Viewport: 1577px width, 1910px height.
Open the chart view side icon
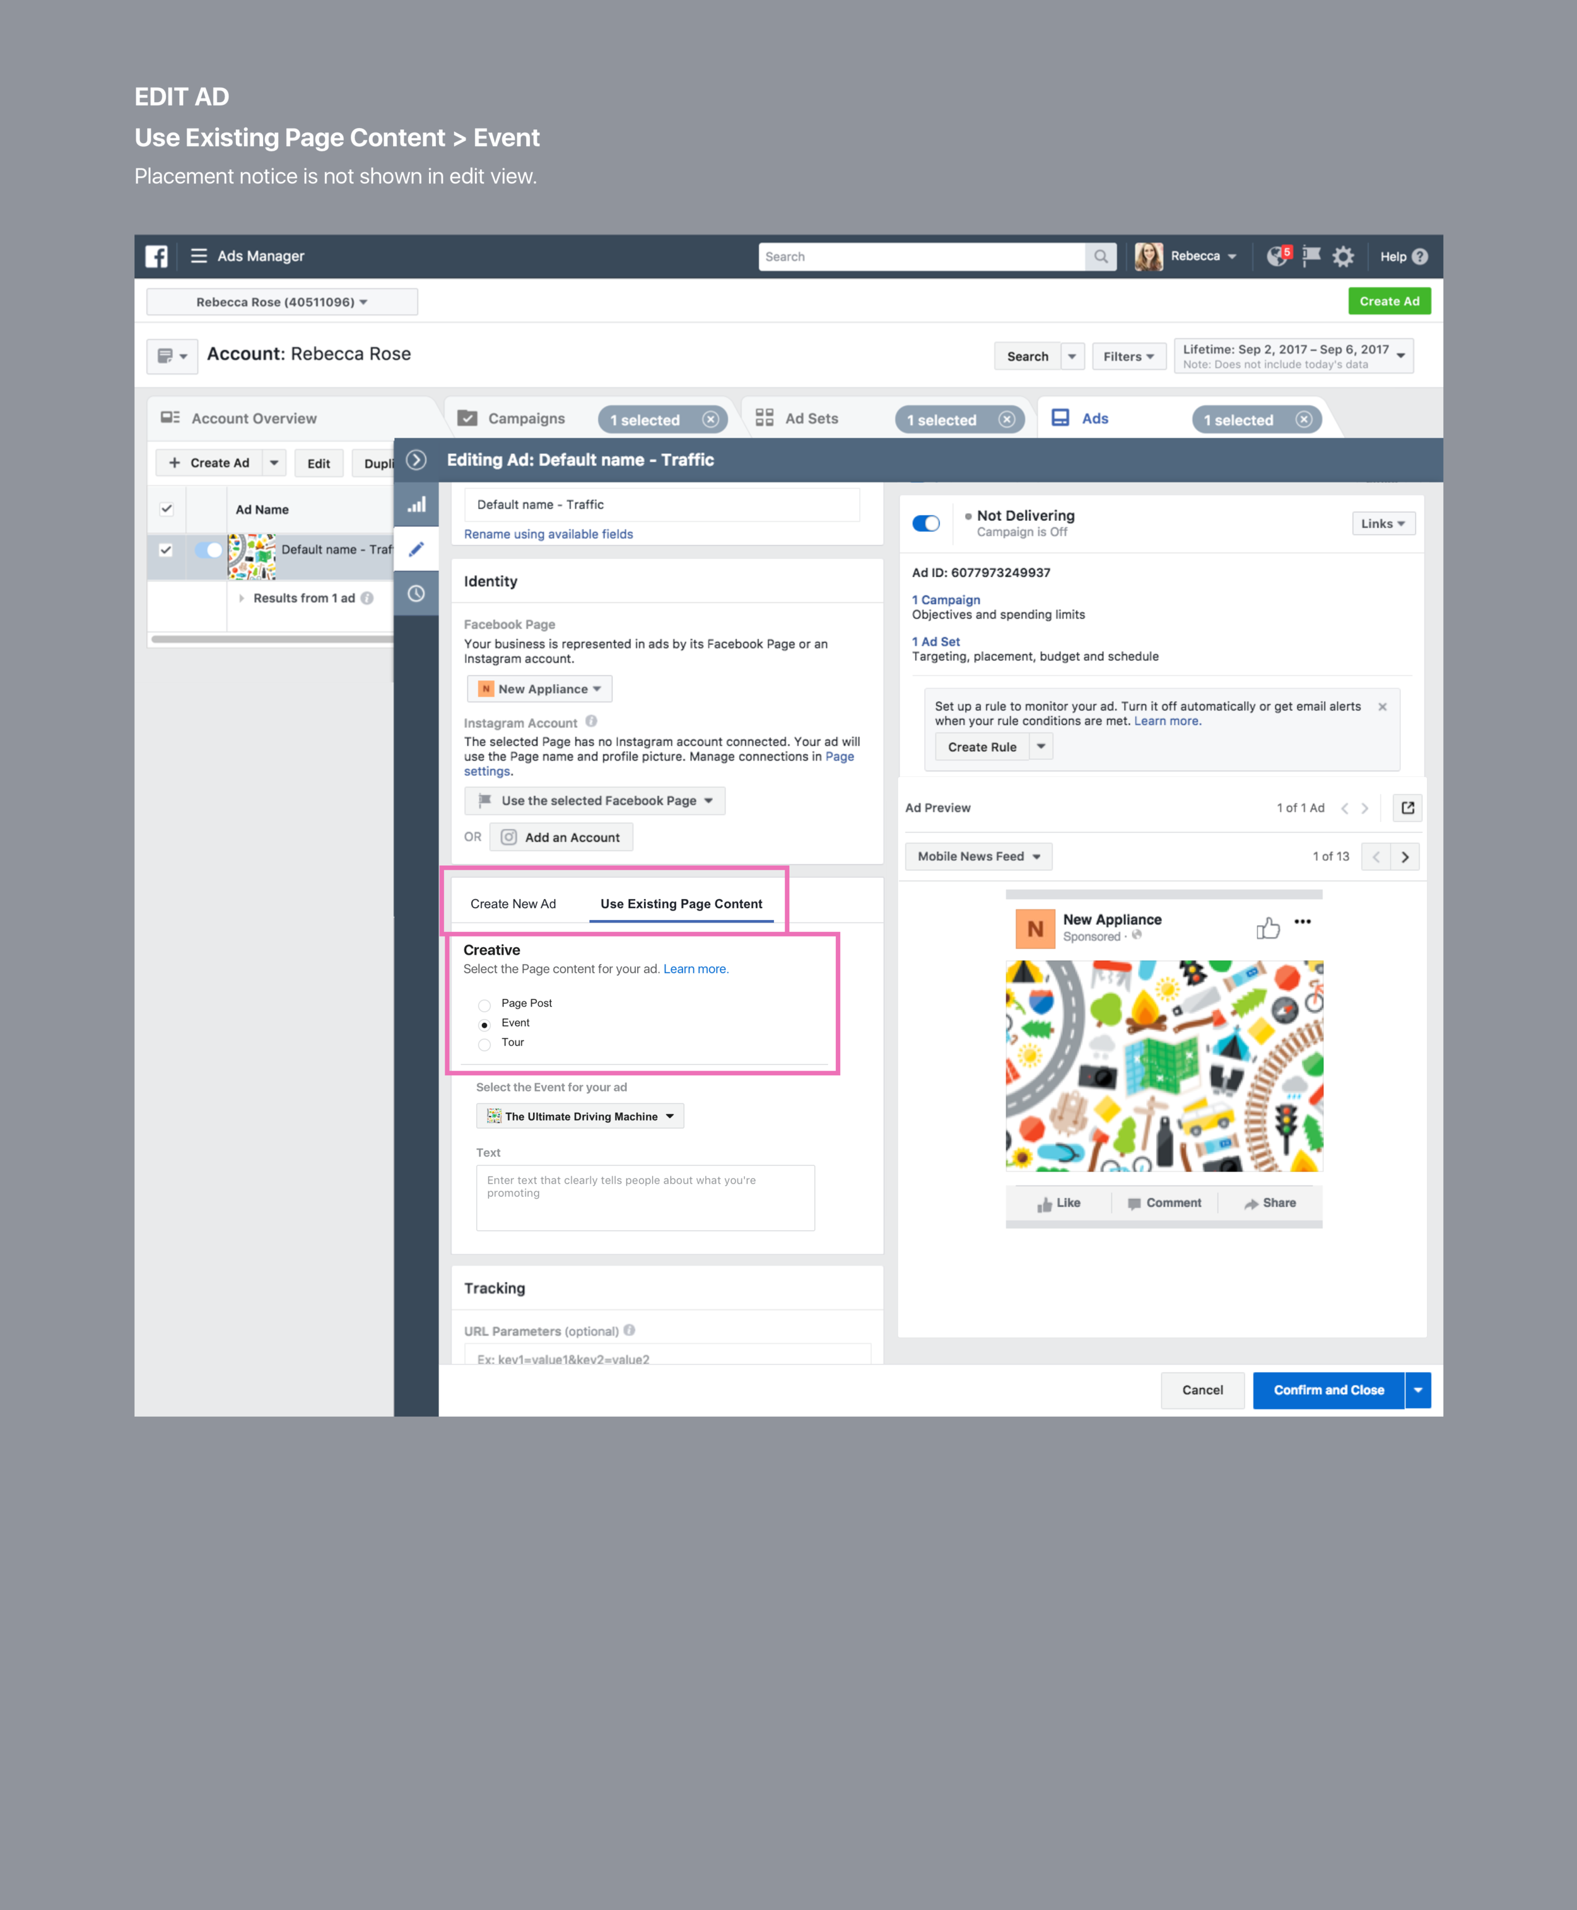tap(416, 505)
